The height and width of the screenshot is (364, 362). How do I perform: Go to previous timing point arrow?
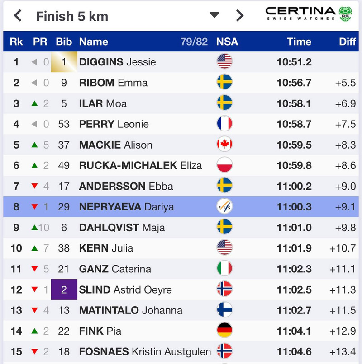click(18, 16)
